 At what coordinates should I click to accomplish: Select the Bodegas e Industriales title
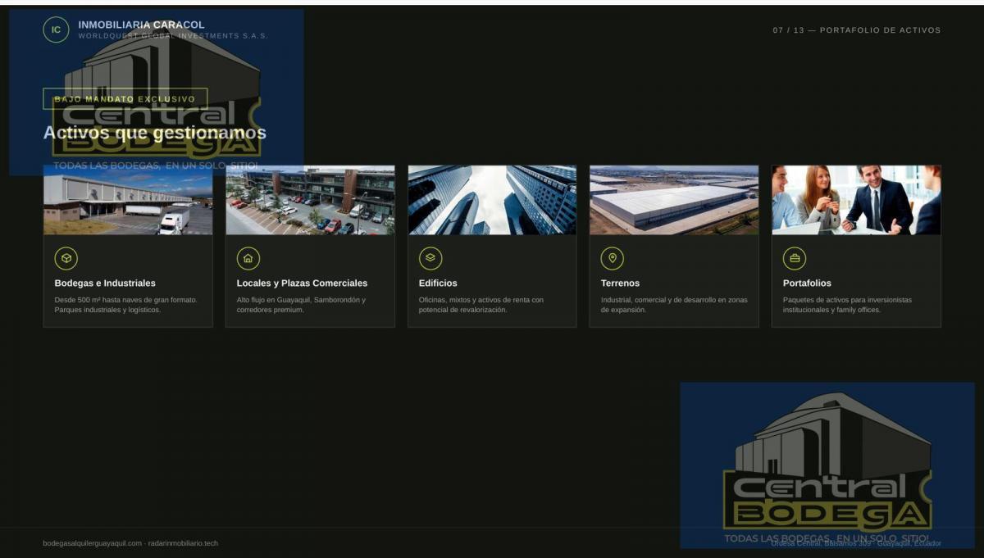[105, 284]
